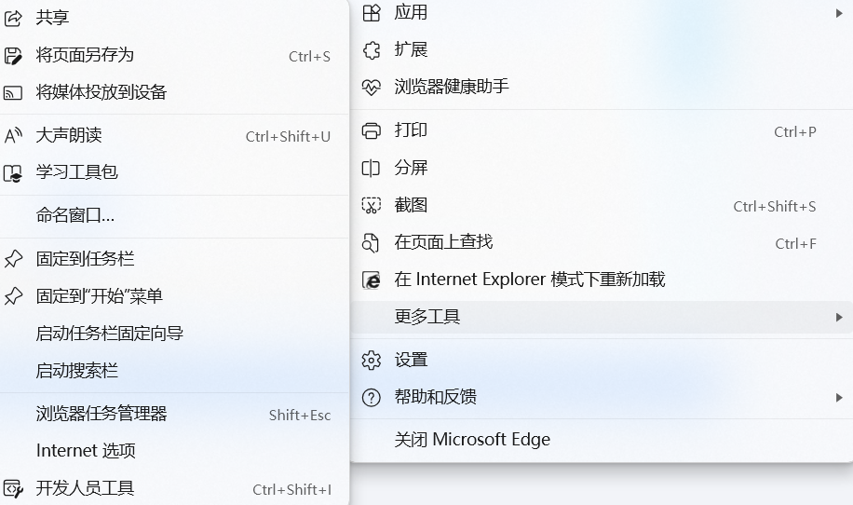Click the puzzle-piece icon beside 扩展

372,49
